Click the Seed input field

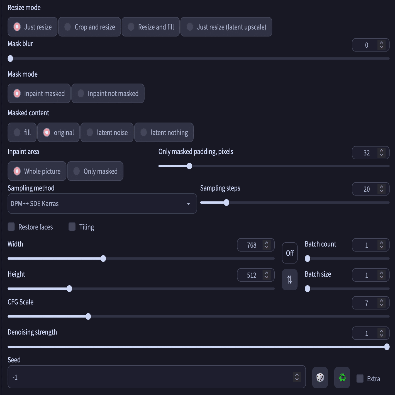[x=150, y=377]
